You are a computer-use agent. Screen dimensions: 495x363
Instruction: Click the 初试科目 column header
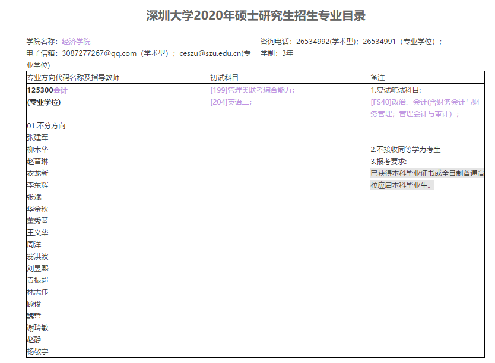224,78
